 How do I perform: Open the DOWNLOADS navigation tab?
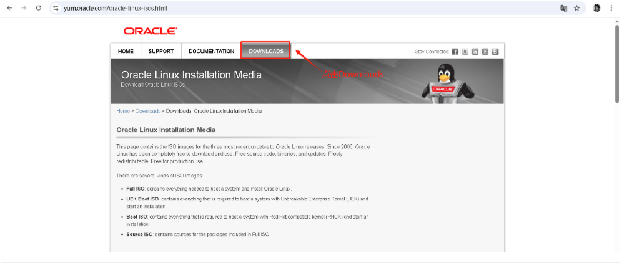pos(266,51)
